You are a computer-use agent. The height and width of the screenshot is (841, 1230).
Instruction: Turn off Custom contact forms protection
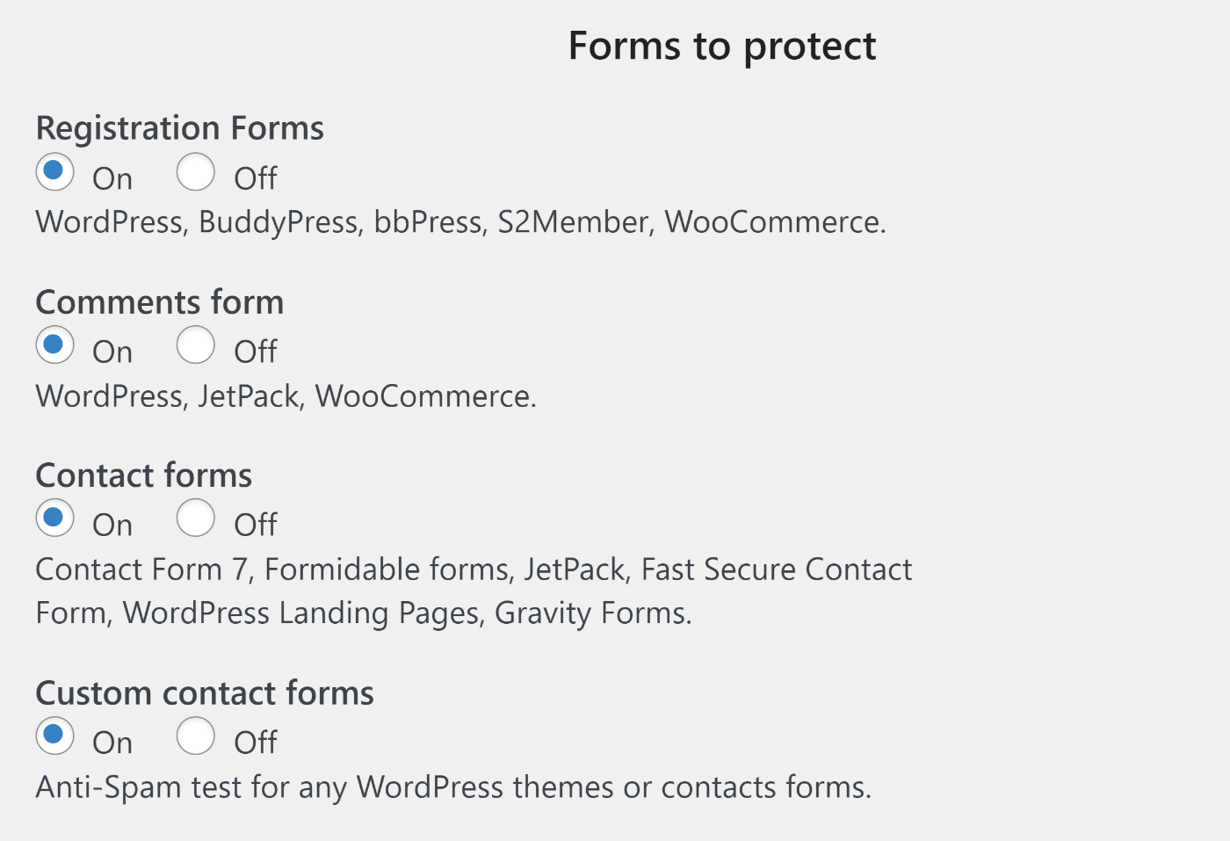[x=196, y=736]
